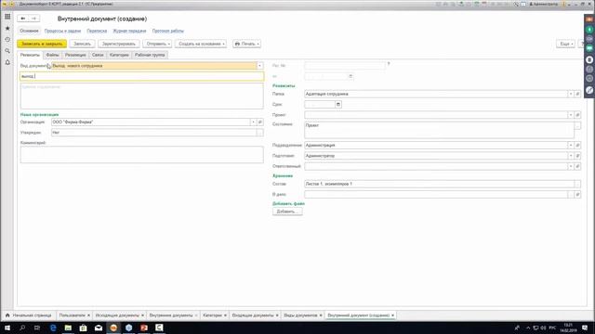Image resolution: width=595 pixels, height=334 pixels.
Task: Select the Основное section
Action: 29,31
